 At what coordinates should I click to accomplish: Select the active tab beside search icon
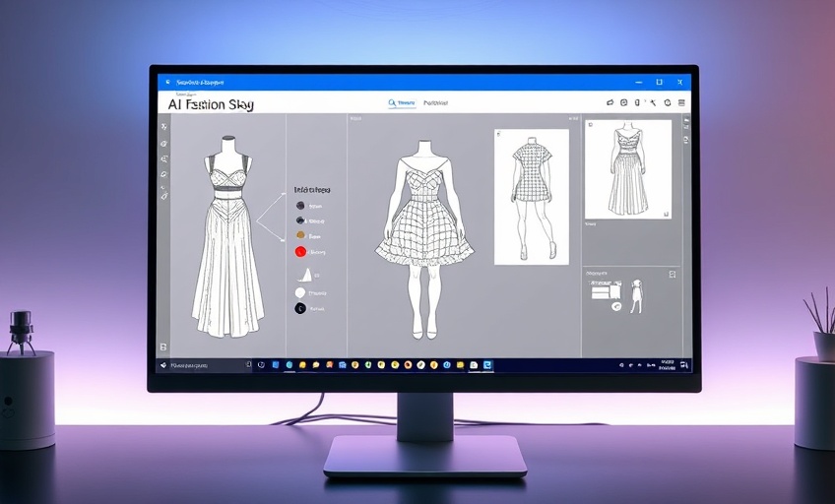click(x=406, y=102)
